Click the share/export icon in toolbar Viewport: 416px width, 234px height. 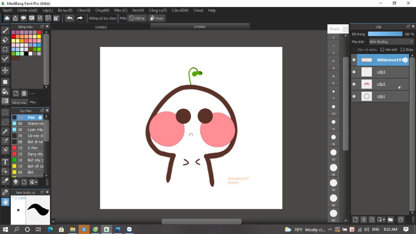[15, 18]
